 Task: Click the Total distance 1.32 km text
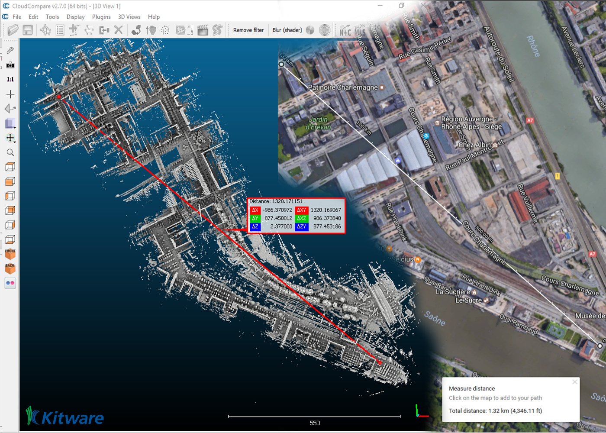point(495,411)
